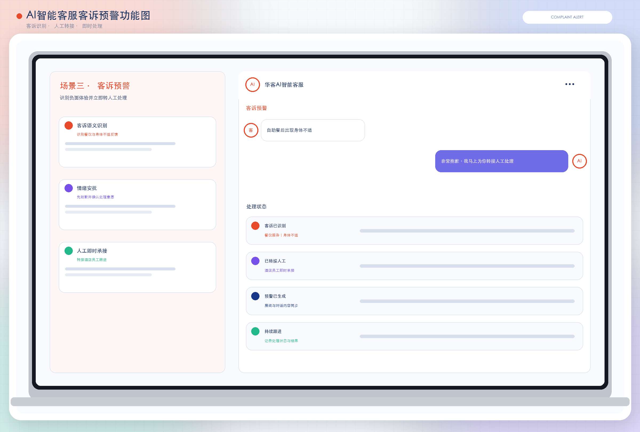Click the red 客诉预警 label above chat
Image resolution: width=640 pixels, height=432 pixels.
[256, 108]
